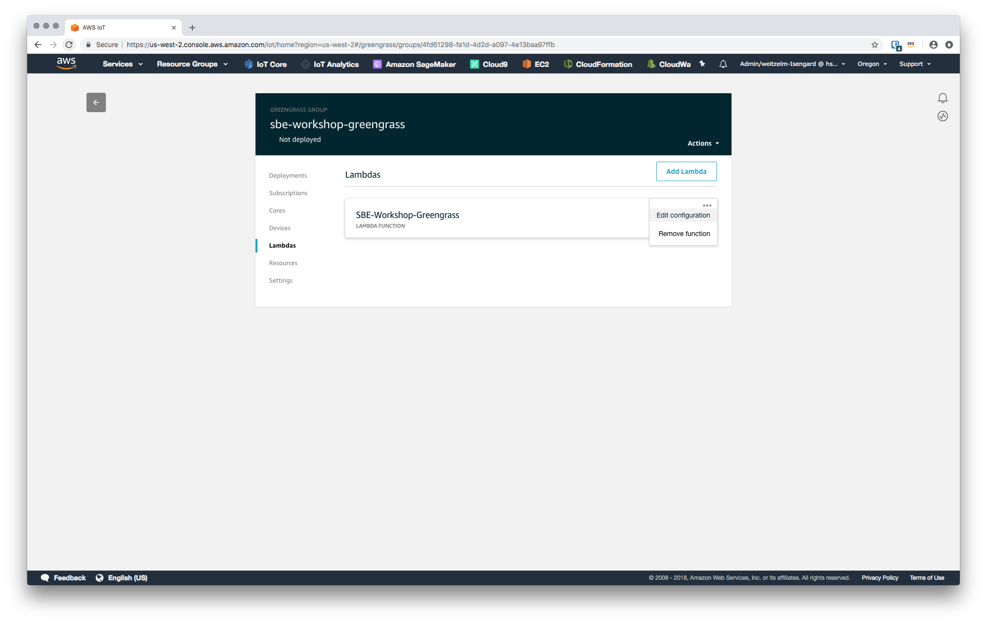
Task: Open the Oregon region dropdown
Action: tap(872, 64)
